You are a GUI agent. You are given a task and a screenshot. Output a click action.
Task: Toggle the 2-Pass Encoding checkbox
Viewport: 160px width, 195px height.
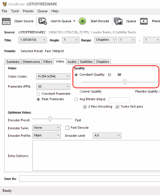click(x=85, y=107)
